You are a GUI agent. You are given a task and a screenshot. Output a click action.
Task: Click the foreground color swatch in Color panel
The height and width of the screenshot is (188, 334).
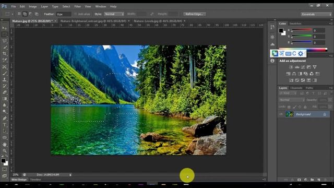[281, 30]
